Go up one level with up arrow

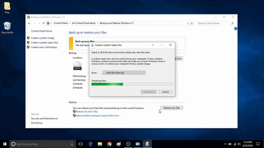pos(43,23)
